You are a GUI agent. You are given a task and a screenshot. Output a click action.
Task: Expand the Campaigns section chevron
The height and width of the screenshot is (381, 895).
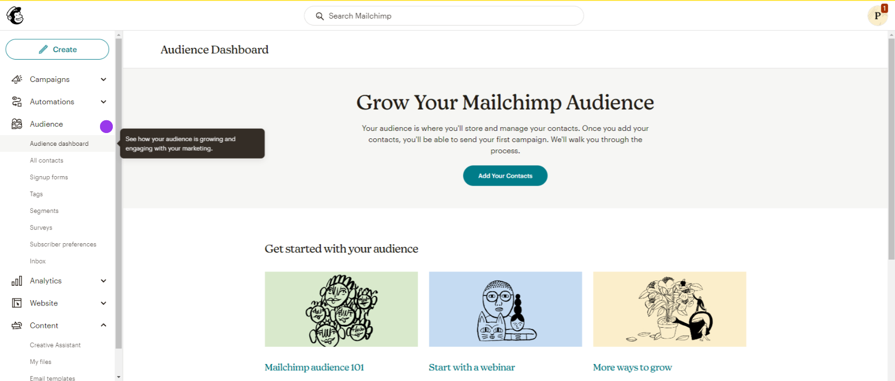pos(103,79)
